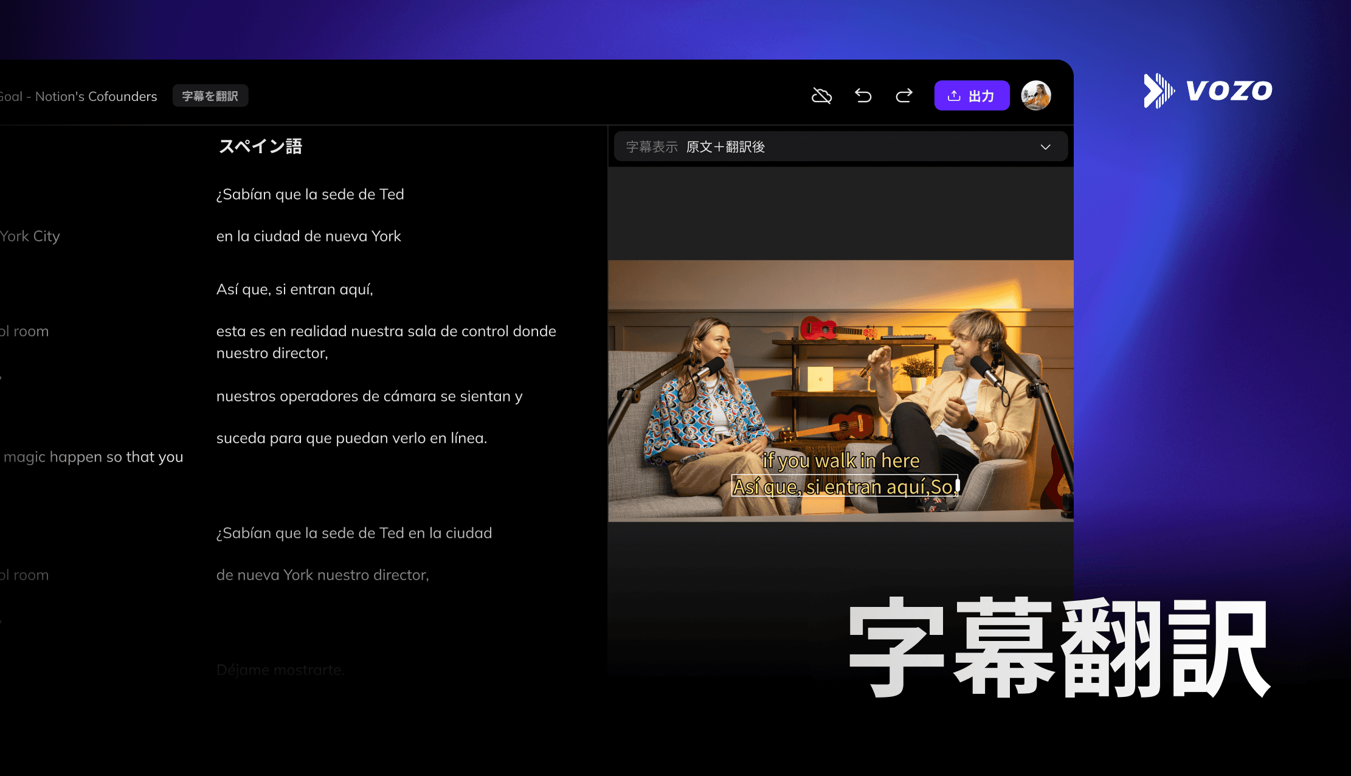Click the English 'if you walk in here' caption
Screen dimensions: 1351x776
coord(841,460)
